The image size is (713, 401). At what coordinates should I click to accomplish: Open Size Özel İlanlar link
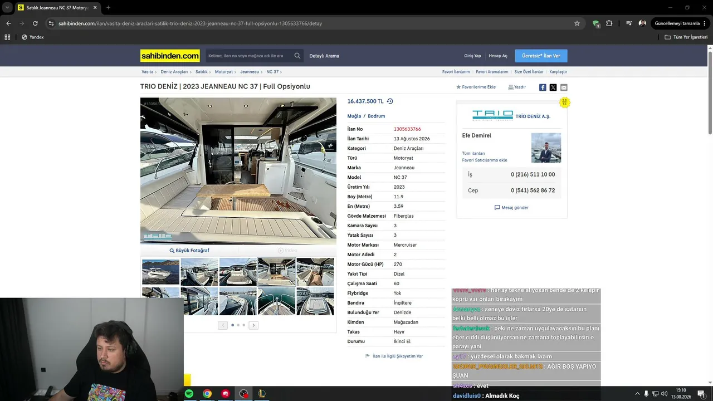pyautogui.click(x=529, y=72)
